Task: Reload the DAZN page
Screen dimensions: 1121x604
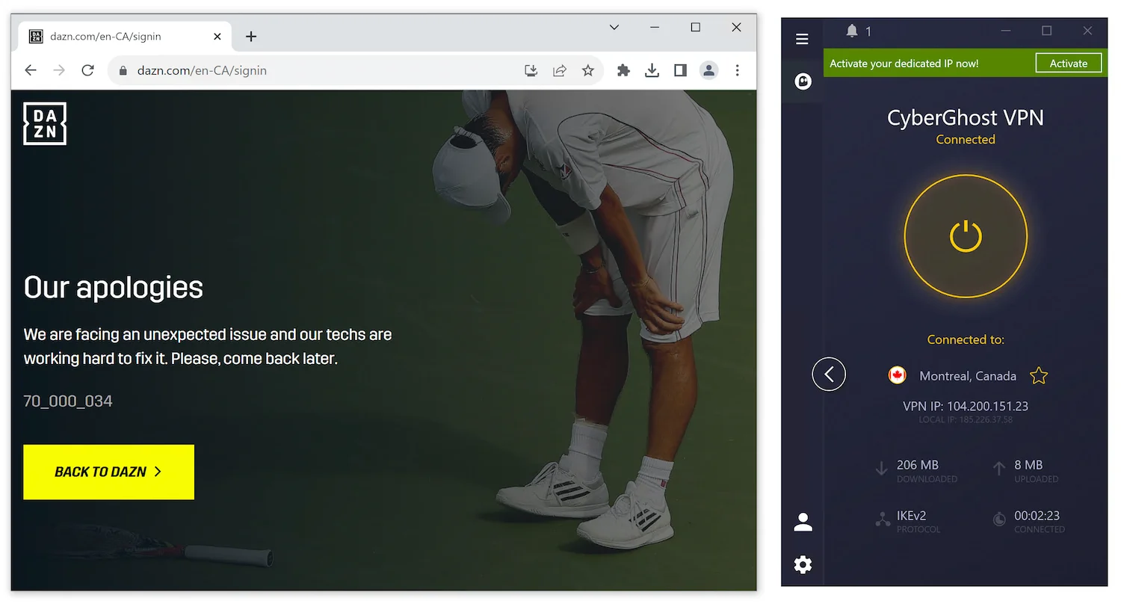Action: pos(87,70)
